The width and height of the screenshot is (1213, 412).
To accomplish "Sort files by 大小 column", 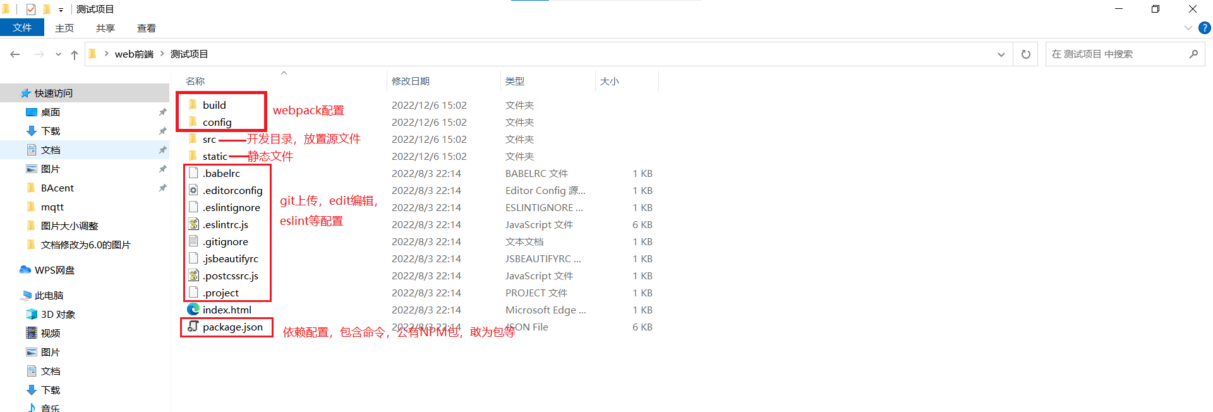I will (x=610, y=81).
